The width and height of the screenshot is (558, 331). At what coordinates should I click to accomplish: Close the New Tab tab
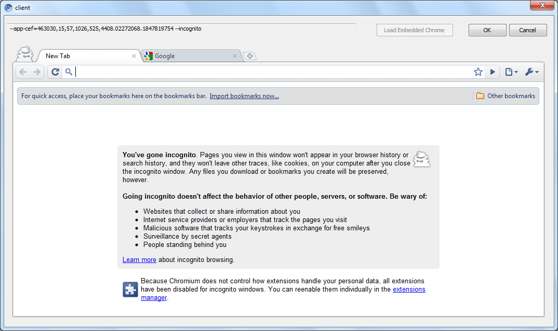pos(134,56)
